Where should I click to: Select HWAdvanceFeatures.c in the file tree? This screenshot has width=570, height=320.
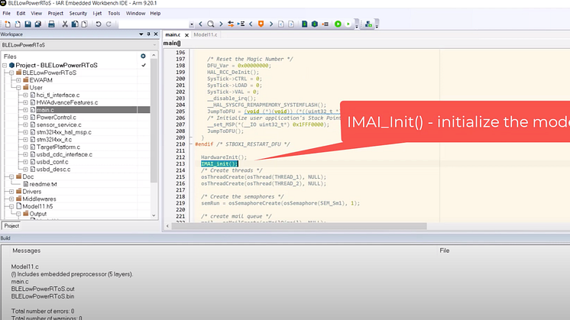point(67,102)
